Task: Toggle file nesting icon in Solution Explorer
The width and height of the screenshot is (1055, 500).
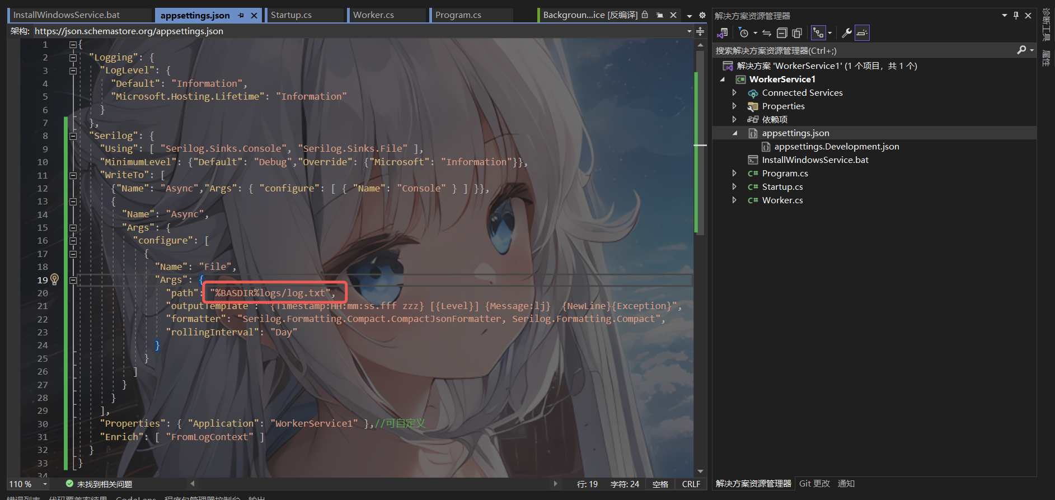Action: pyautogui.click(x=818, y=33)
